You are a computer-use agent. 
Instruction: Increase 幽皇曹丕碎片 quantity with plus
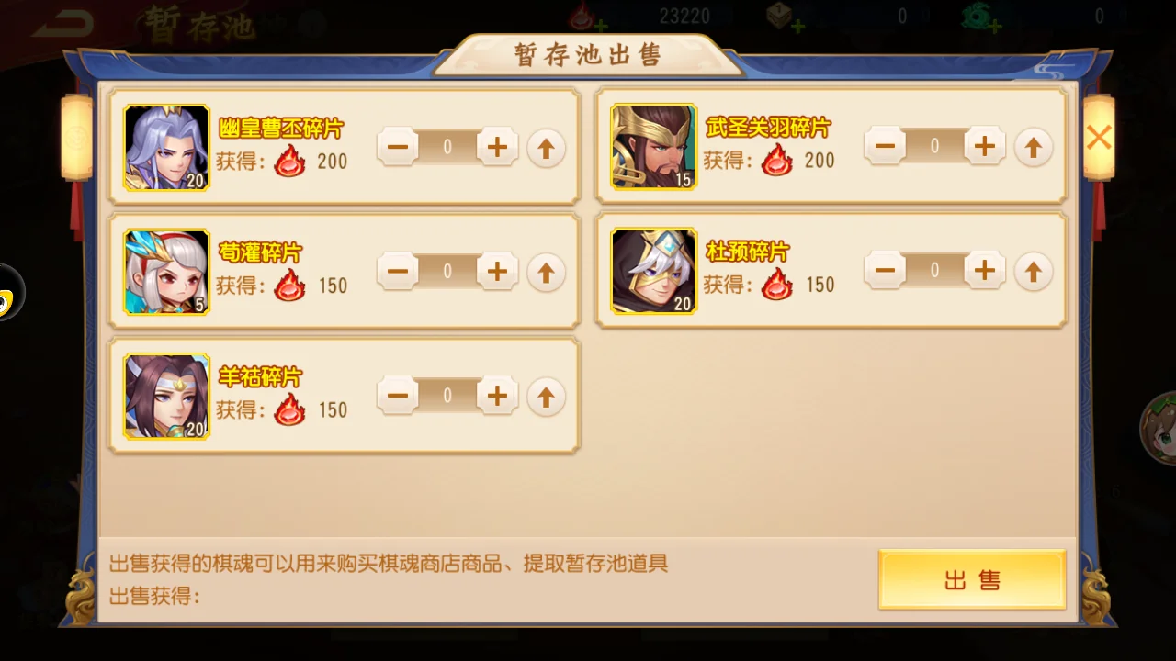point(497,148)
